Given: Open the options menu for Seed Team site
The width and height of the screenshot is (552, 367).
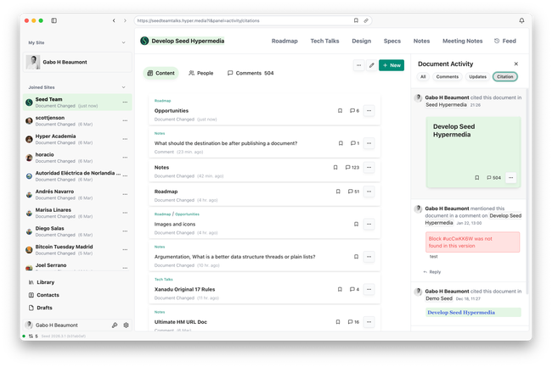Looking at the screenshot, I should pos(126,102).
